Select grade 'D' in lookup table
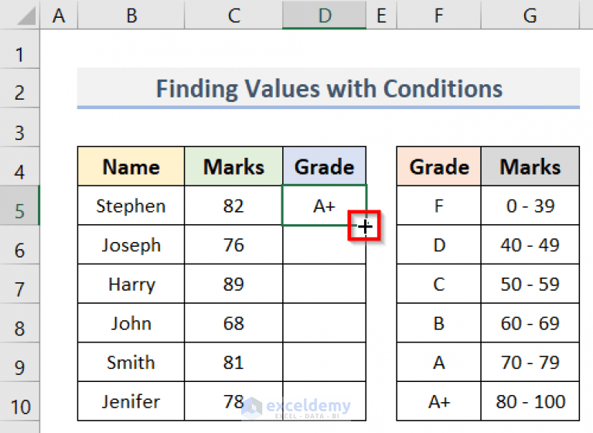This screenshot has height=433, width=593. click(x=438, y=245)
